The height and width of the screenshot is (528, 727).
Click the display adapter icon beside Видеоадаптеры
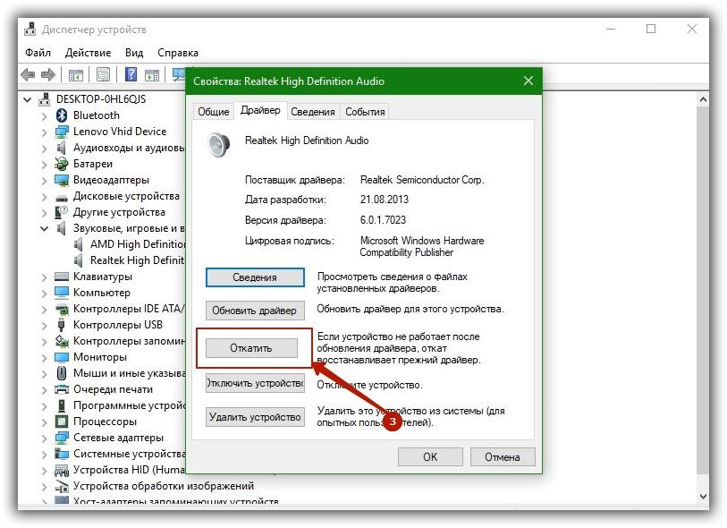61,180
